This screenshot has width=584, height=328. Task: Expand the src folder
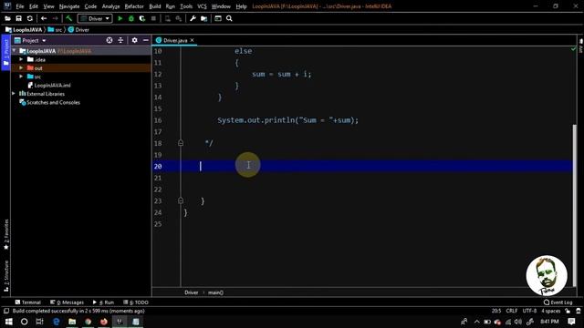pyautogui.click(x=21, y=77)
